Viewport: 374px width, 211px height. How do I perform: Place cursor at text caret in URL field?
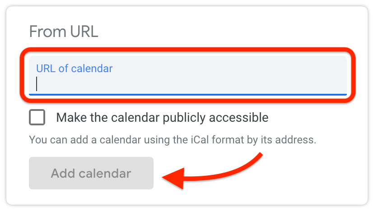pos(37,84)
